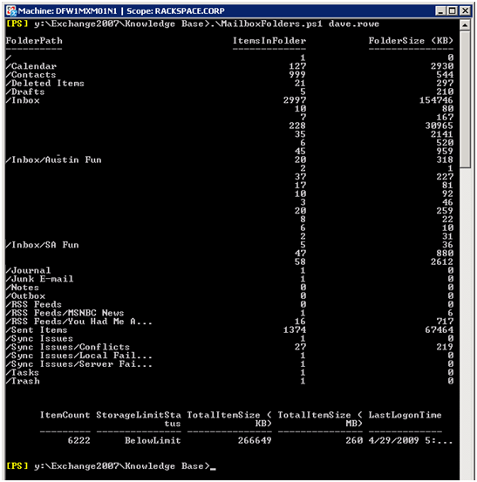Close the Exchange Management Shell window
Viewport: 477px width, 482px height.
(465, 10)
